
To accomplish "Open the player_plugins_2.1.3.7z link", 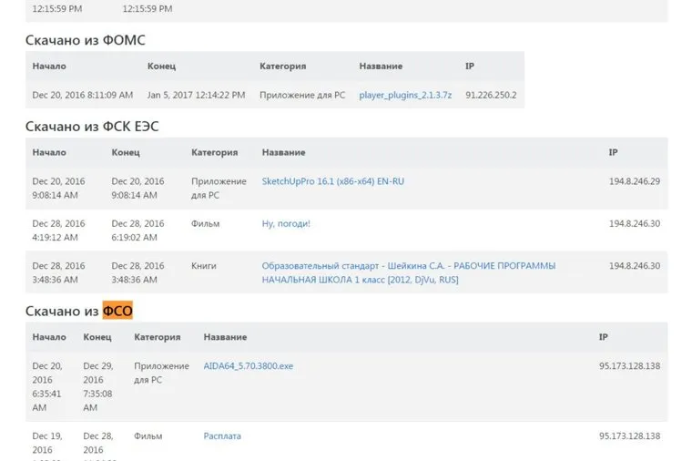I will point(405,95).
